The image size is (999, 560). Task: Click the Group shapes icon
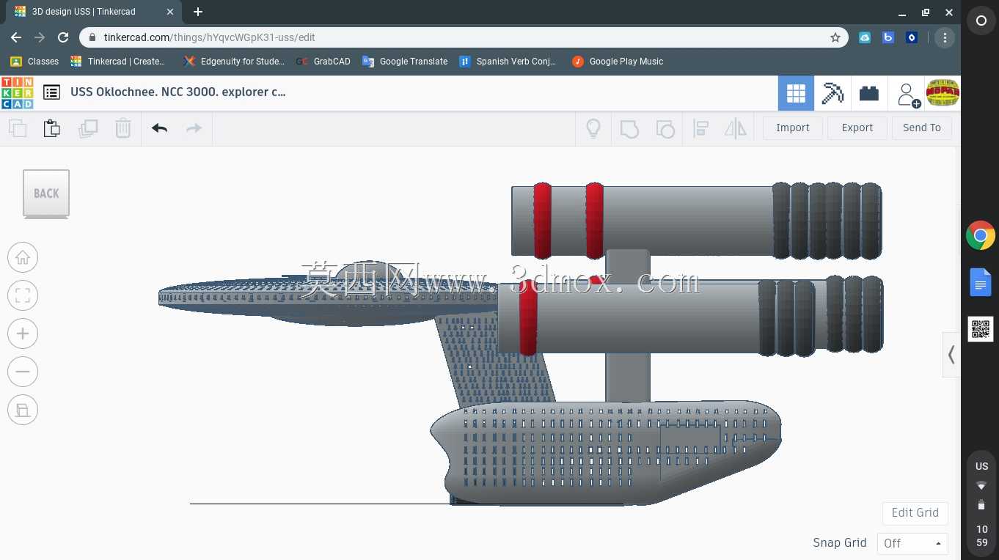[x=629, y=129]
